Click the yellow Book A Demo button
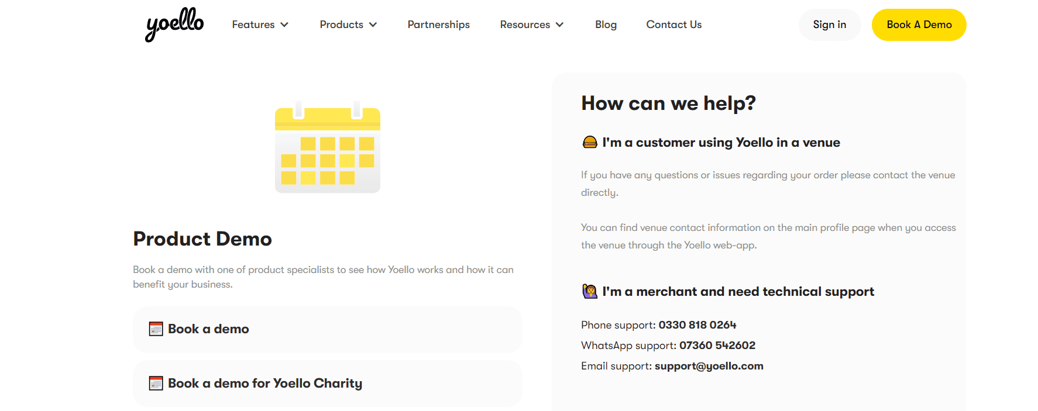1038x411 pixels. (x=919, y=25)
